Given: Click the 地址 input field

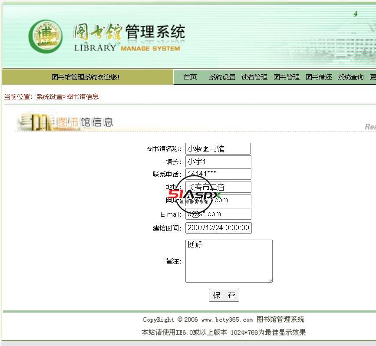Looking at the screenshot, I should [218, 187].
